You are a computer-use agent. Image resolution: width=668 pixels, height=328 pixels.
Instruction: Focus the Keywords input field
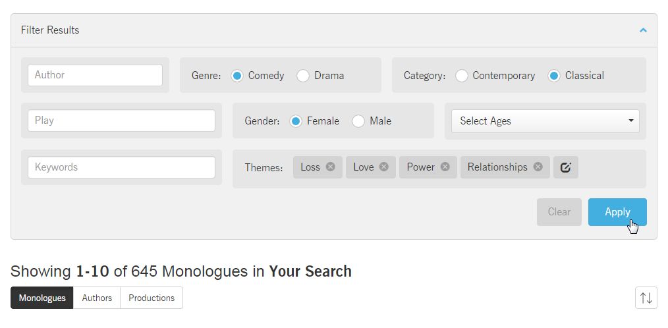(121, 167)
